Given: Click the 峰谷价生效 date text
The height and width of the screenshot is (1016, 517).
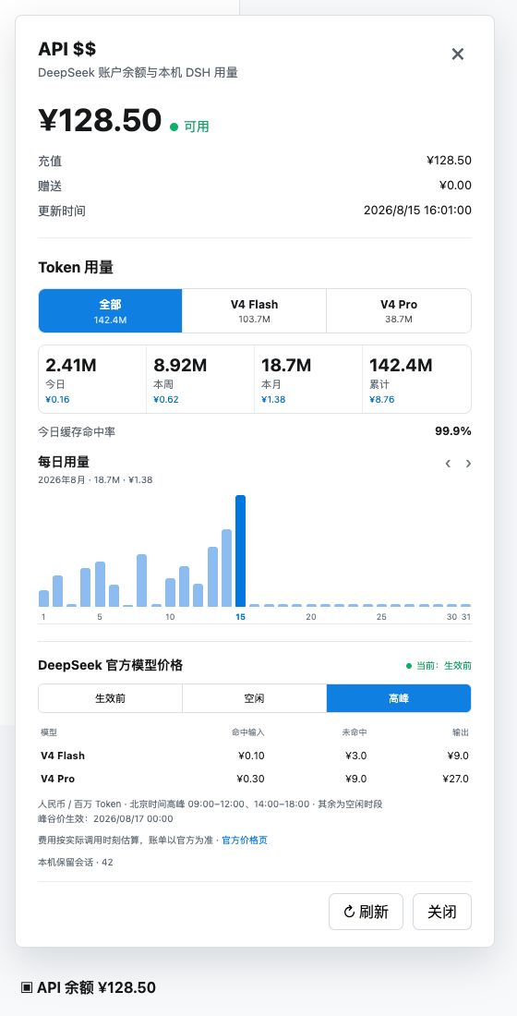Looking at the screenshot, I should coord(105,818).
